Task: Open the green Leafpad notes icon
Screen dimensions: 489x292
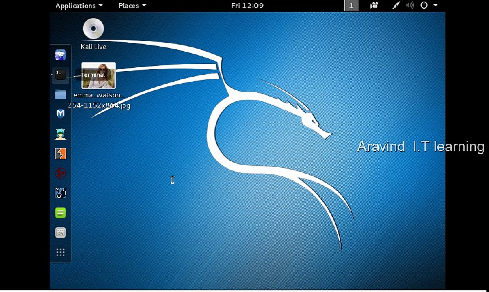Action: coord(61,213)
